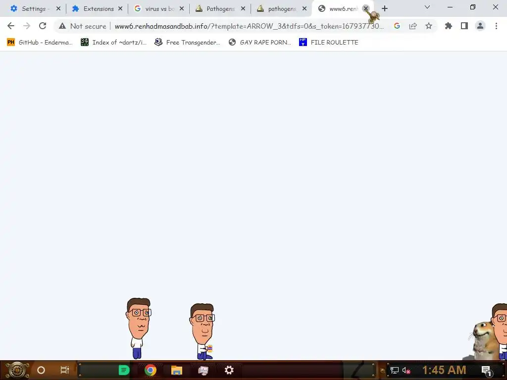Click the URL in the address bar
This screenshot has height=380, width=507.
(x=249, y=26)
